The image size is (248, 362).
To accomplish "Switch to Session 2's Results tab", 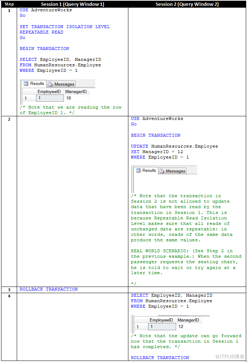I will pos(146,170).
